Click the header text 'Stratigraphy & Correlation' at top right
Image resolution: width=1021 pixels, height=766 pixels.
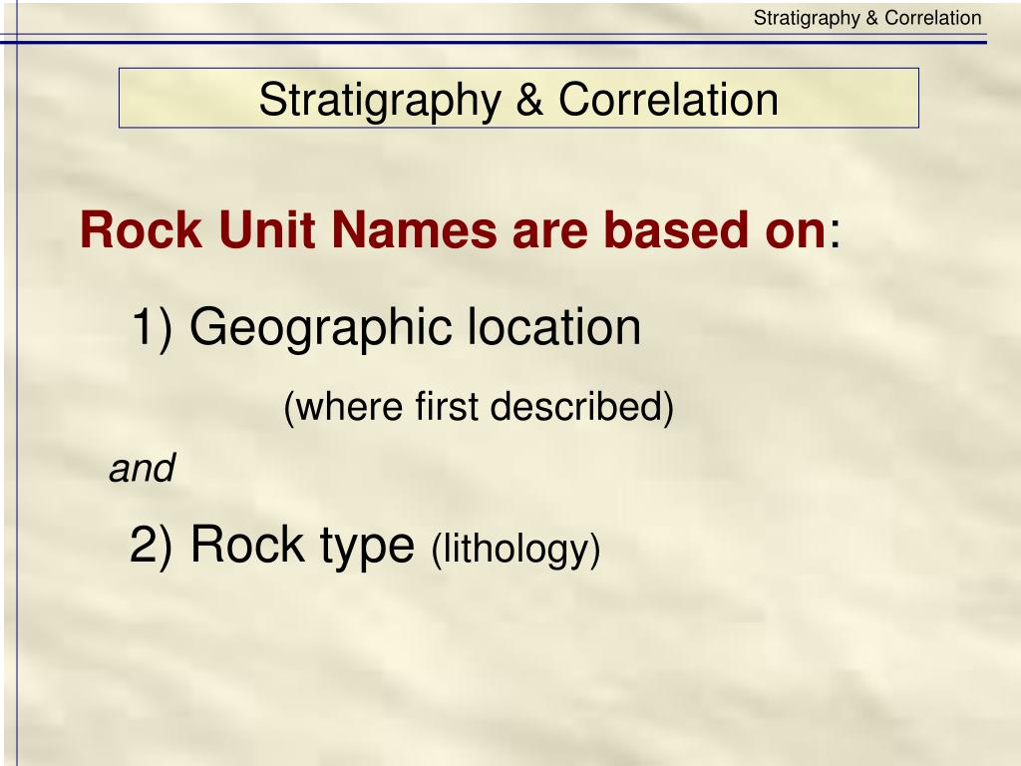[x=867, y=18]
